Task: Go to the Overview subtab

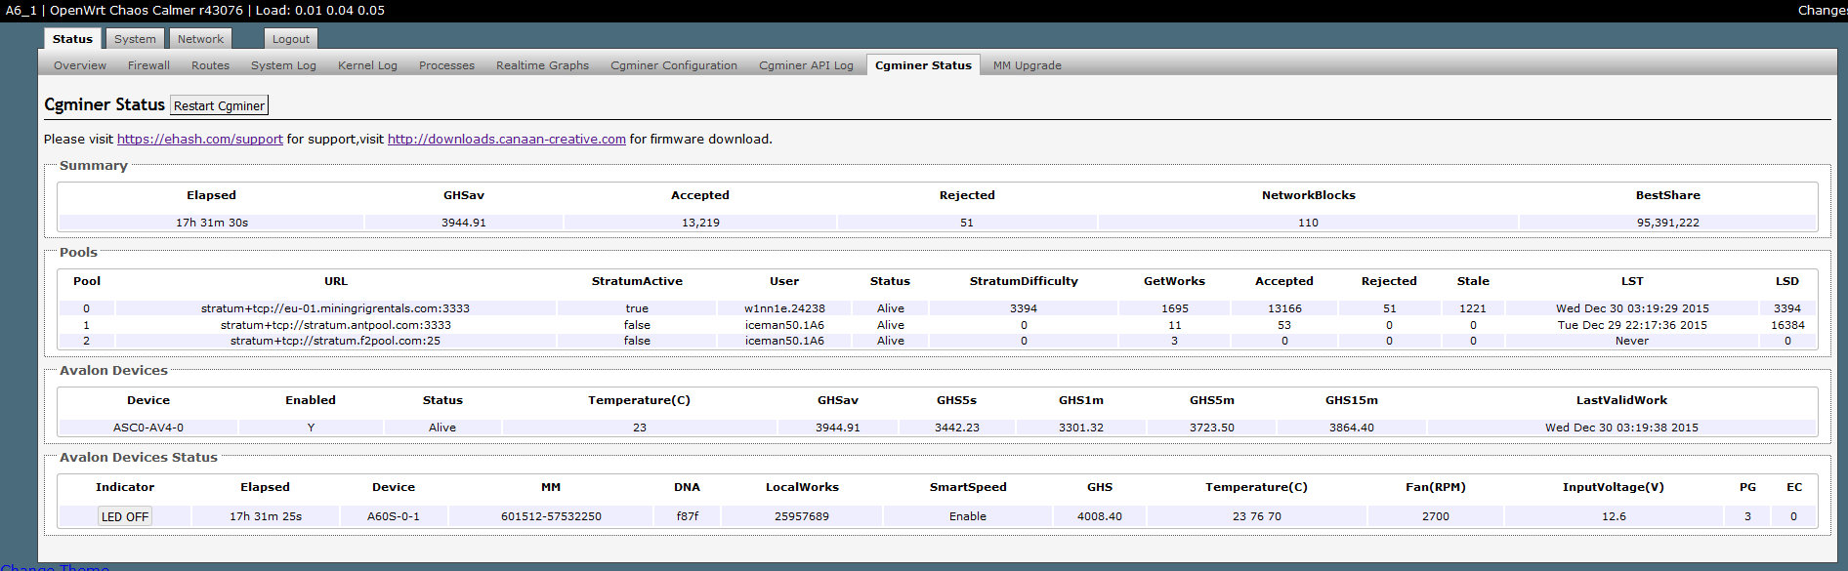Action: [x=80, y=65]
